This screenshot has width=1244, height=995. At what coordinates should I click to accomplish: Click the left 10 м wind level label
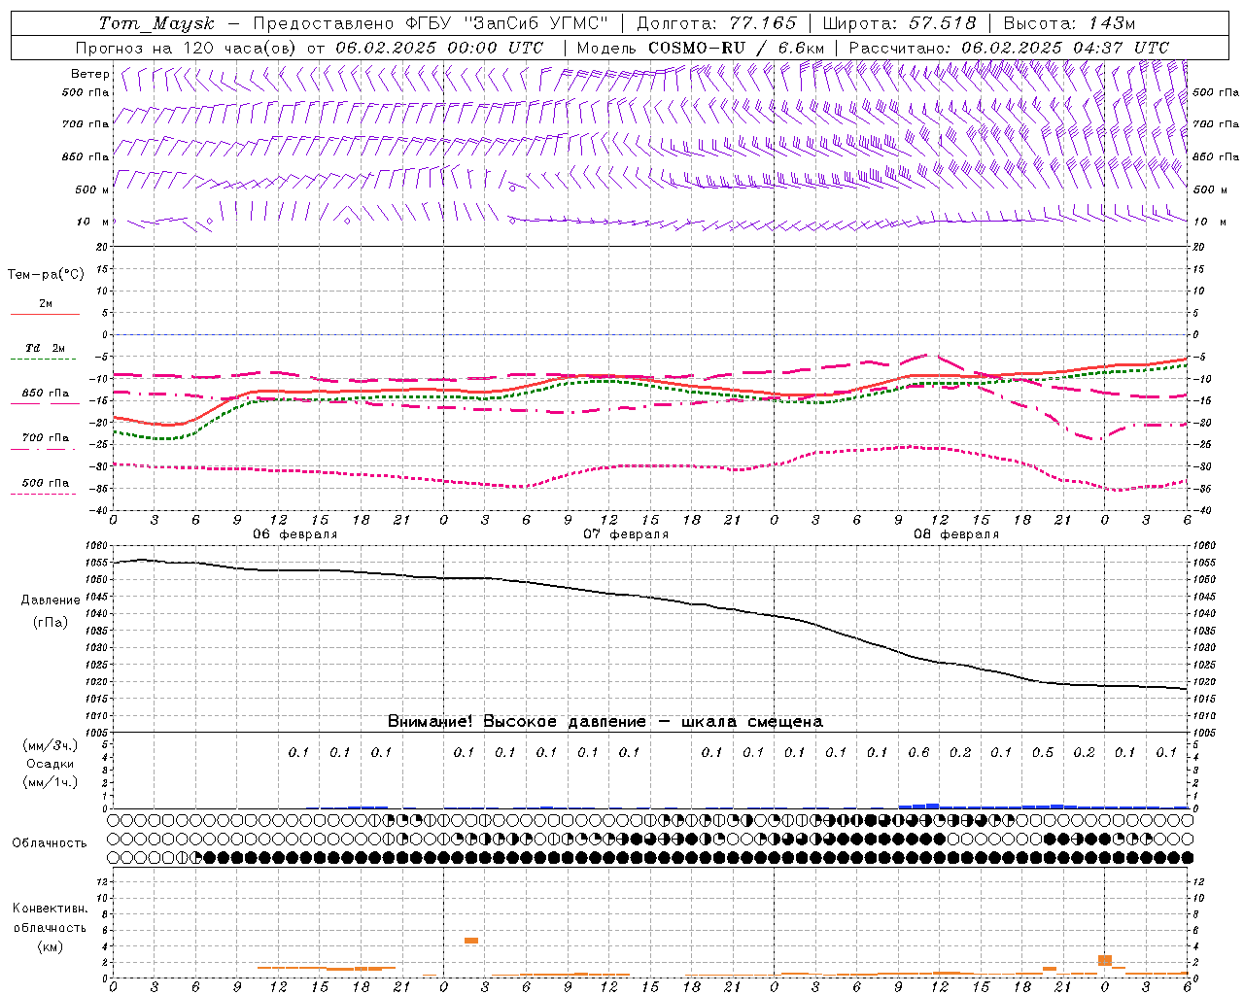click(93, 222)
